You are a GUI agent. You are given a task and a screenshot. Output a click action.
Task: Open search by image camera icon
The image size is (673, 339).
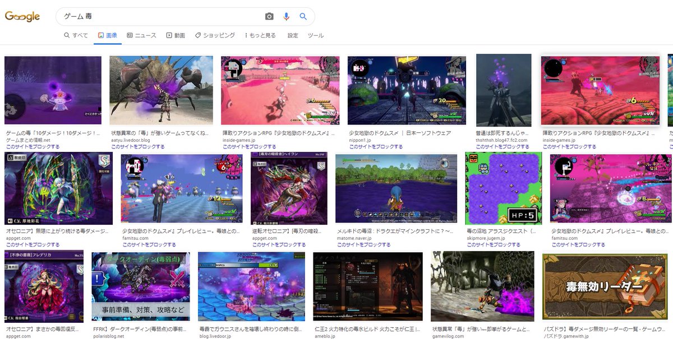[269, 17]
